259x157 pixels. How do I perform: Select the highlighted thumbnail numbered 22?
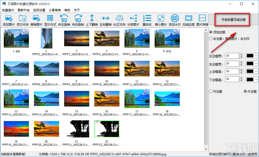(107, 129)
